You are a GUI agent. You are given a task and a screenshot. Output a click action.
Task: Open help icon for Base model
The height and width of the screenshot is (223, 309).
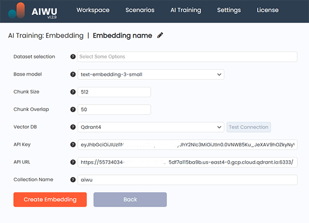(73, 75)
